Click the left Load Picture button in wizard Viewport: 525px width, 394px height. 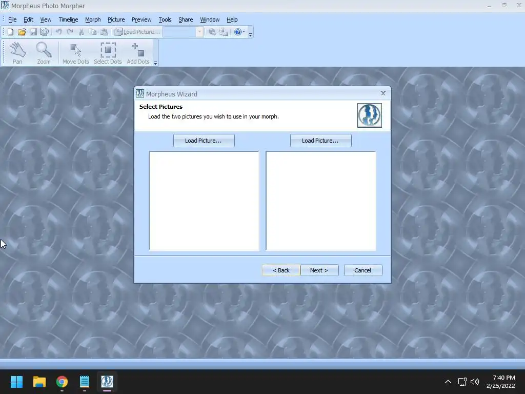point(204,141)
